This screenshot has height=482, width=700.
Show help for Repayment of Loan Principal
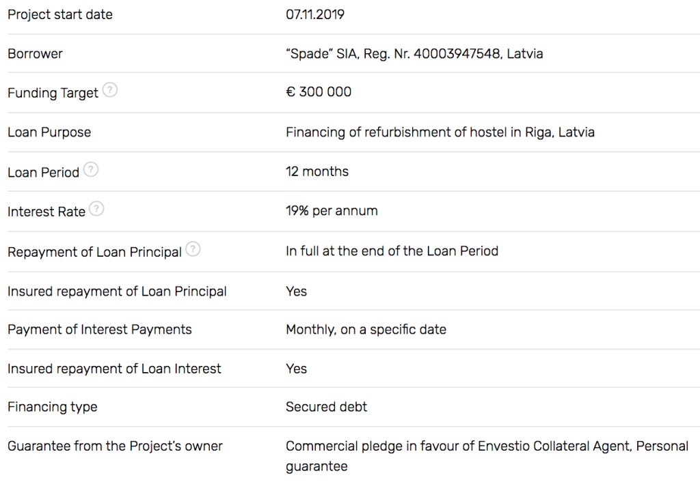click(193, 249)
